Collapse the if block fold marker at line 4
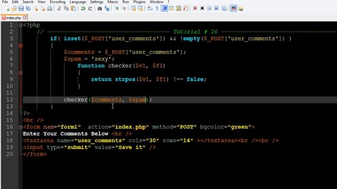Image resolution: width=337 pixels, height=189 pixels. pyautogui.click(x=21, y=46)
